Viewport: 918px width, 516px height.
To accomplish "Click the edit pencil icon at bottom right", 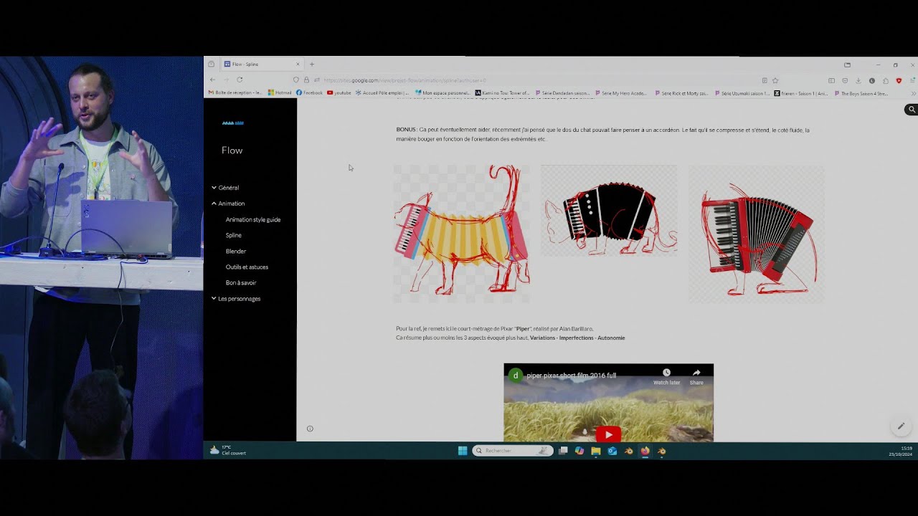I will [901, 426].
